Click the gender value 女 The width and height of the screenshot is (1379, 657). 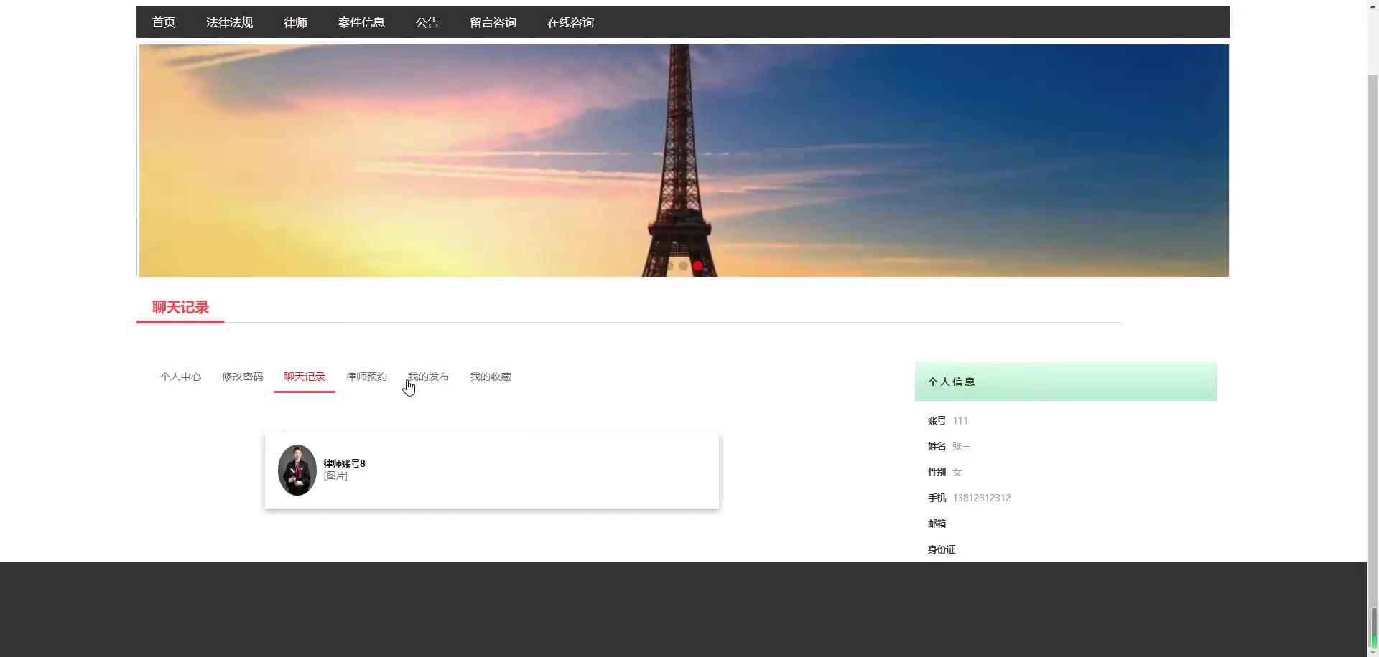957,472
